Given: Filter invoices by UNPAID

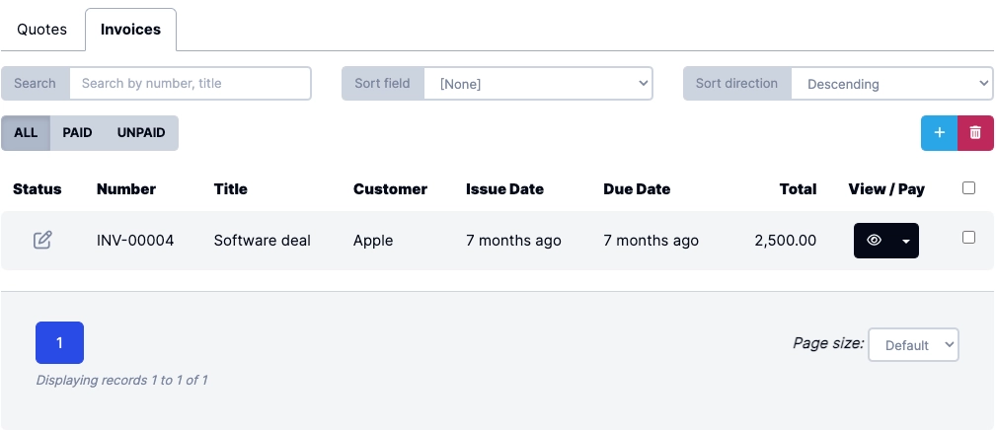Looking at the screenshot, I should pos(141,132).
